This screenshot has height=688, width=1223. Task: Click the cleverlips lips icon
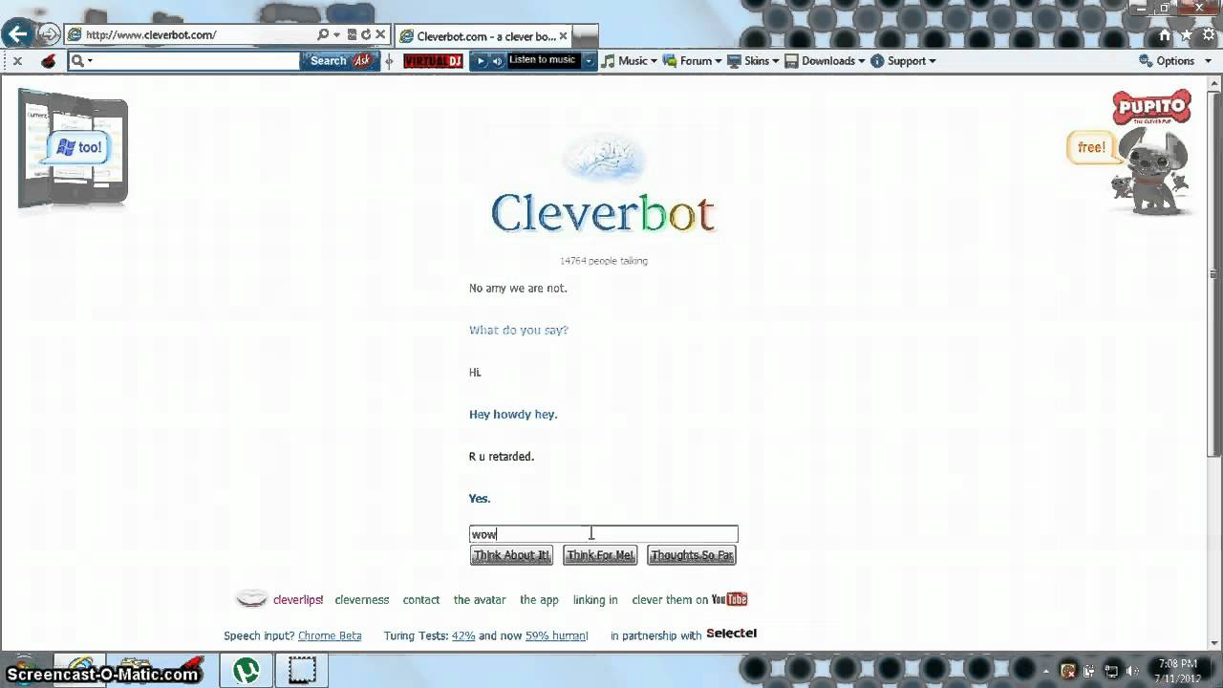click(252, 599)
